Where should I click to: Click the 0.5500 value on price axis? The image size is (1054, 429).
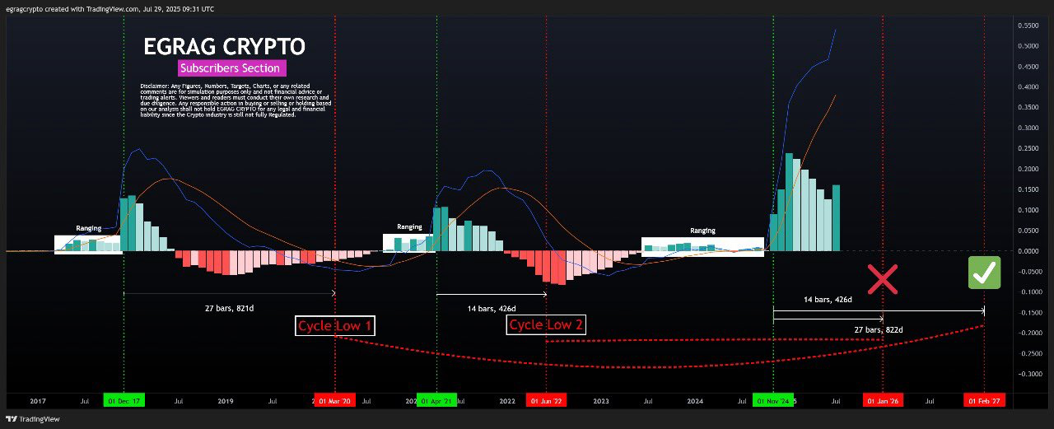point(1028,26)
